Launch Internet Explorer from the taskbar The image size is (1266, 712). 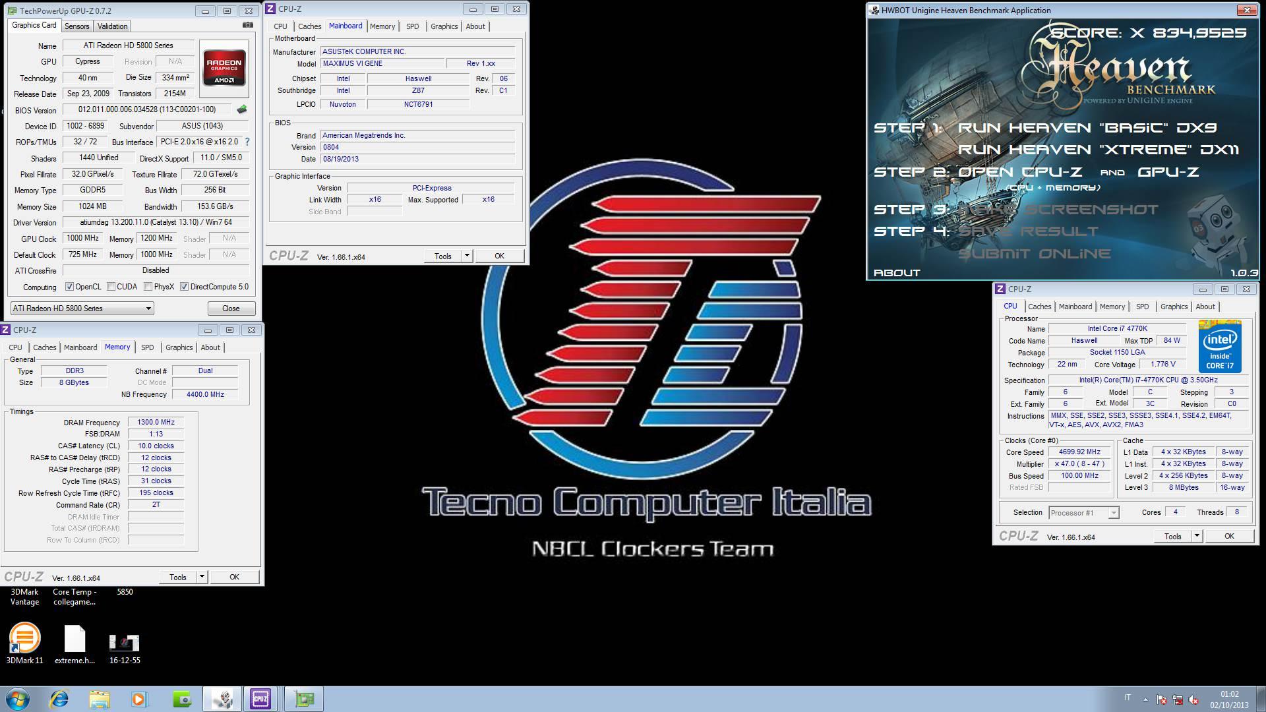(x=59, y=699)
